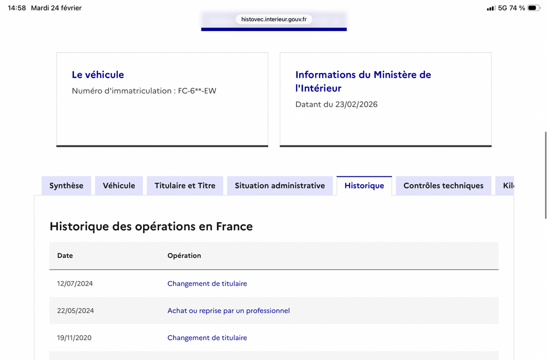Click the 'Le véhicule' card heading
This screenshot has width=548, height=360.
98,74
